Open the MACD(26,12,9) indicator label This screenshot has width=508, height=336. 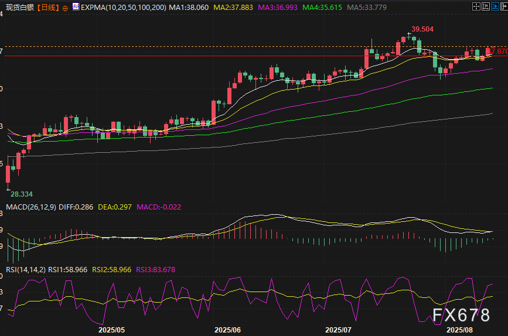click(x=28, y=207)
